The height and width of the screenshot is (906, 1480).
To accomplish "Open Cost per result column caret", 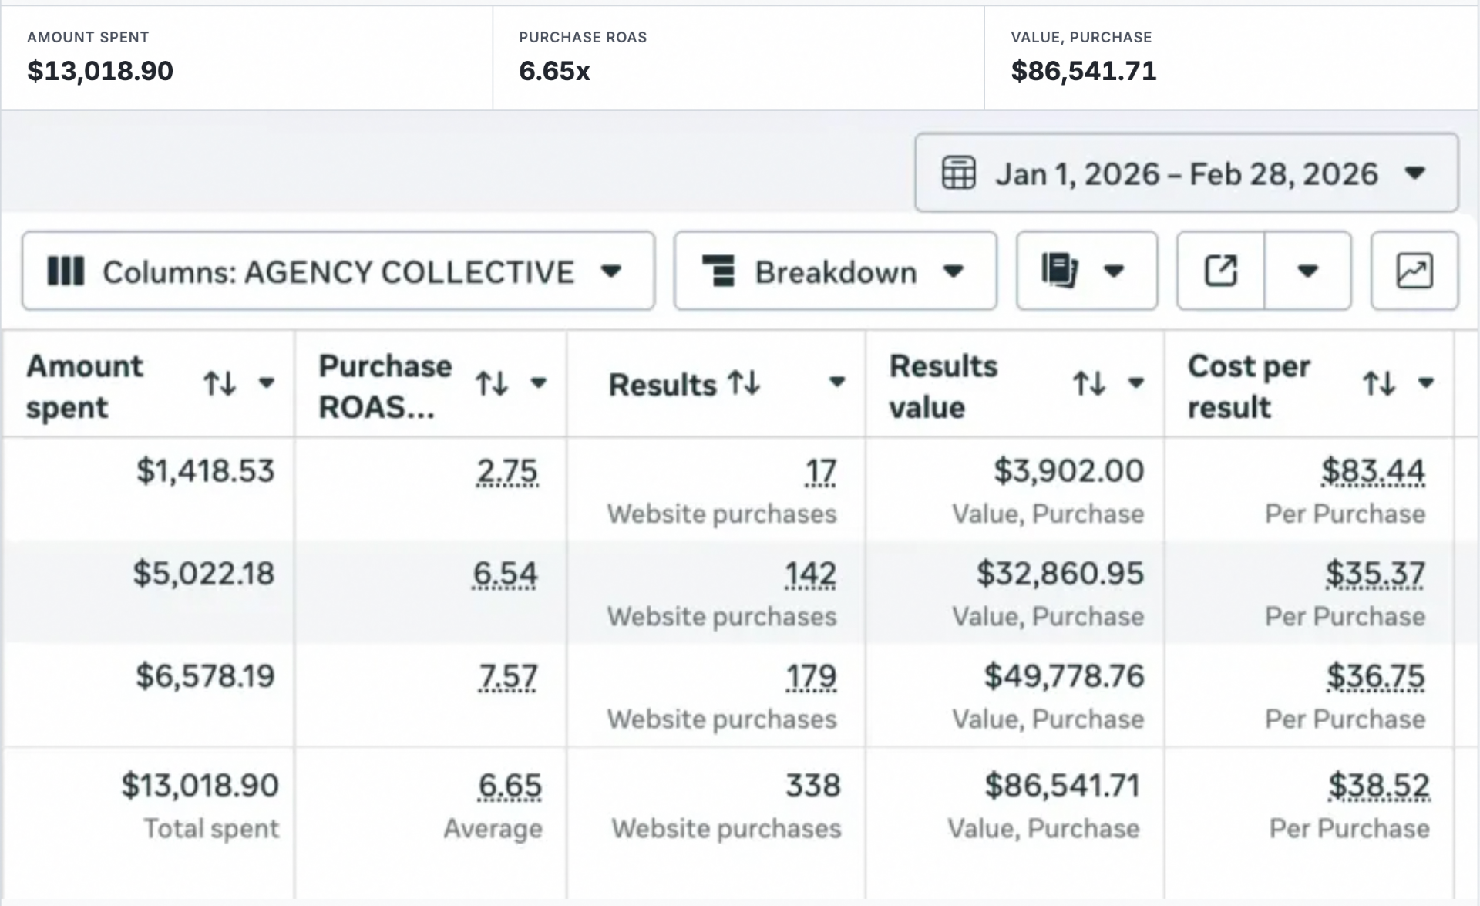I will [x=1426, y=382].
